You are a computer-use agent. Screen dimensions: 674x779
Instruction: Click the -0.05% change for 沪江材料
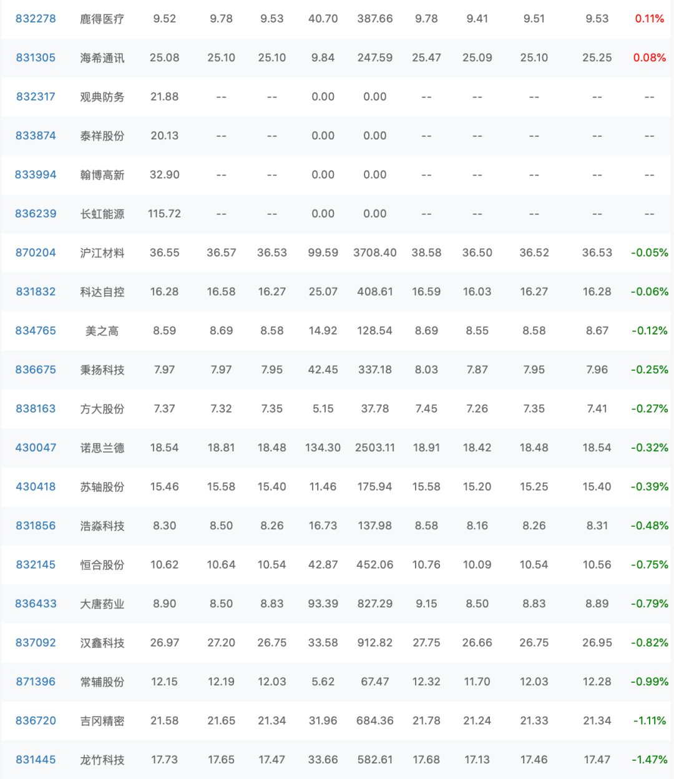(x=650, y=253)
